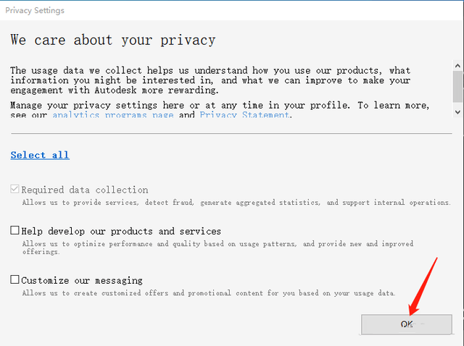Tick the Customize our messaging checkbox

coord(15,279)
